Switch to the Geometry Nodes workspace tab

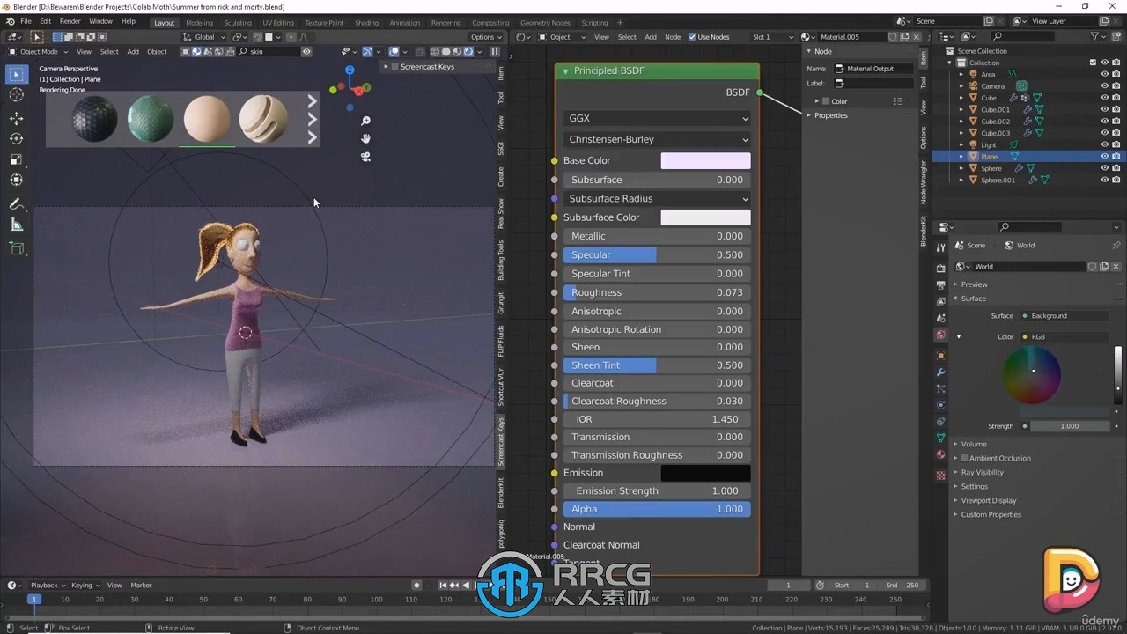tap(545, 23)
